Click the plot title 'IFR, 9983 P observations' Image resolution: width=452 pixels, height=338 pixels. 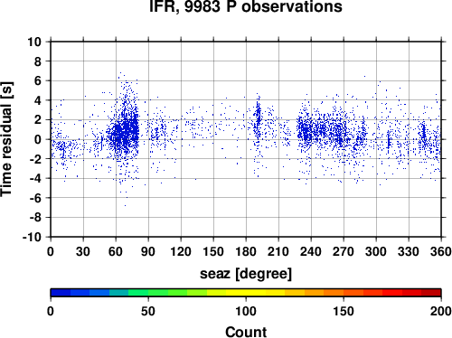(246, 6)
